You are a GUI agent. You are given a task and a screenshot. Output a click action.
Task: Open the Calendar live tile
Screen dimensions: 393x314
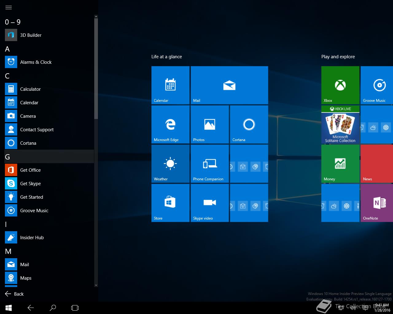point(170,85)
